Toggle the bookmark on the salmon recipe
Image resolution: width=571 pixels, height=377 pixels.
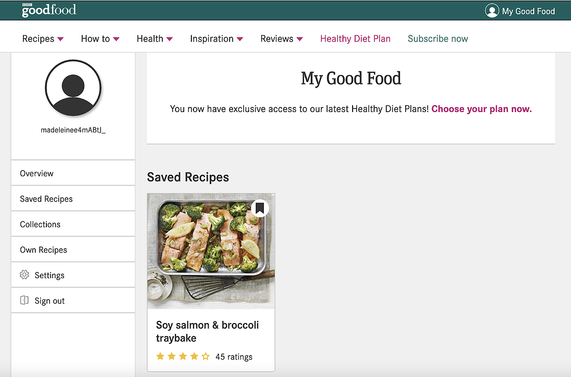click(260, 208)
